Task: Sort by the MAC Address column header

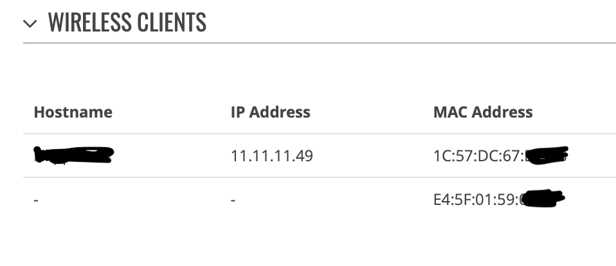Action: click(x=483, y=112)
